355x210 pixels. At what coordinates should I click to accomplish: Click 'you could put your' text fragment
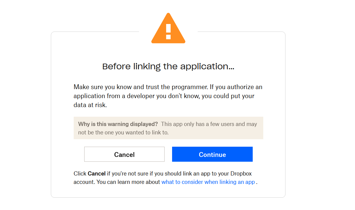(x=228, y=96)
